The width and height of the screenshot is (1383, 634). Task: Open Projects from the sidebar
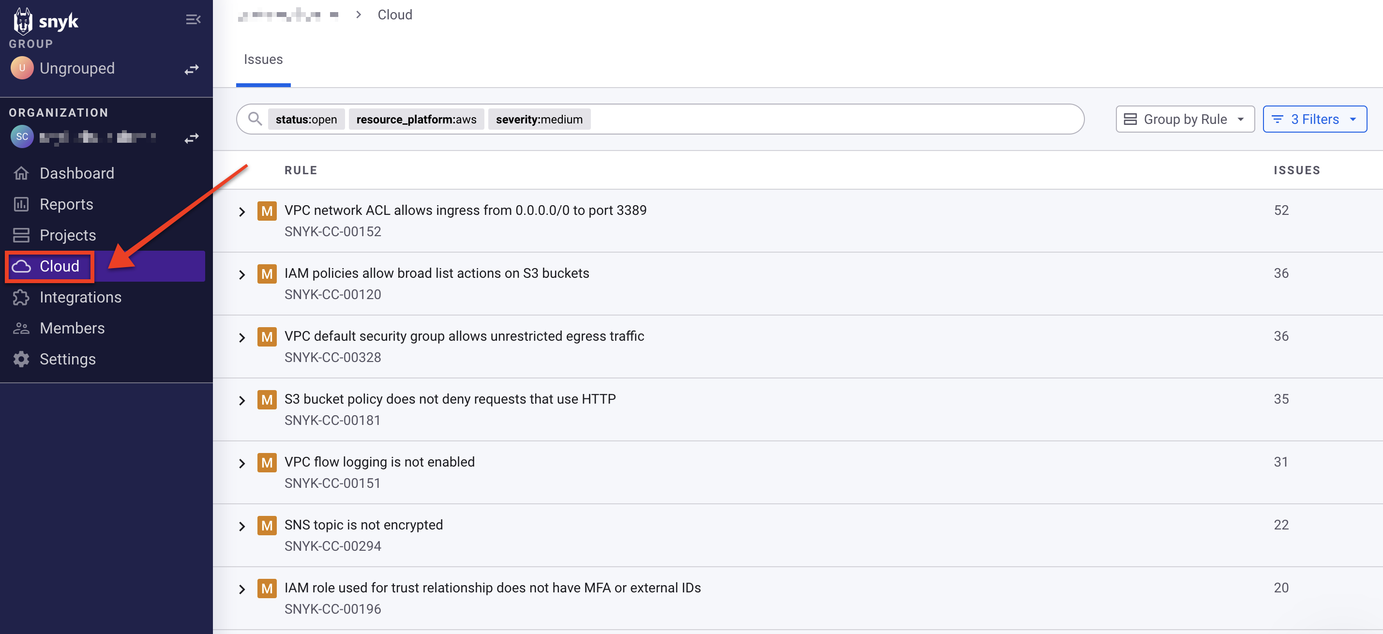pyautogui.click(x=68, y=235)
